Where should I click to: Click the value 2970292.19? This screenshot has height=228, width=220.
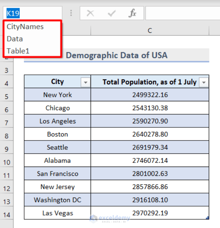(x=150, y=213)
